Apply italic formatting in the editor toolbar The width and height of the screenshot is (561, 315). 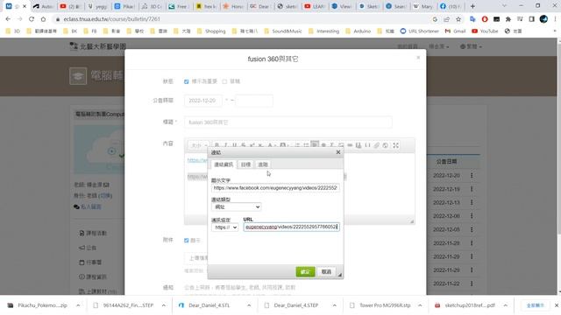tap(226, 145)
